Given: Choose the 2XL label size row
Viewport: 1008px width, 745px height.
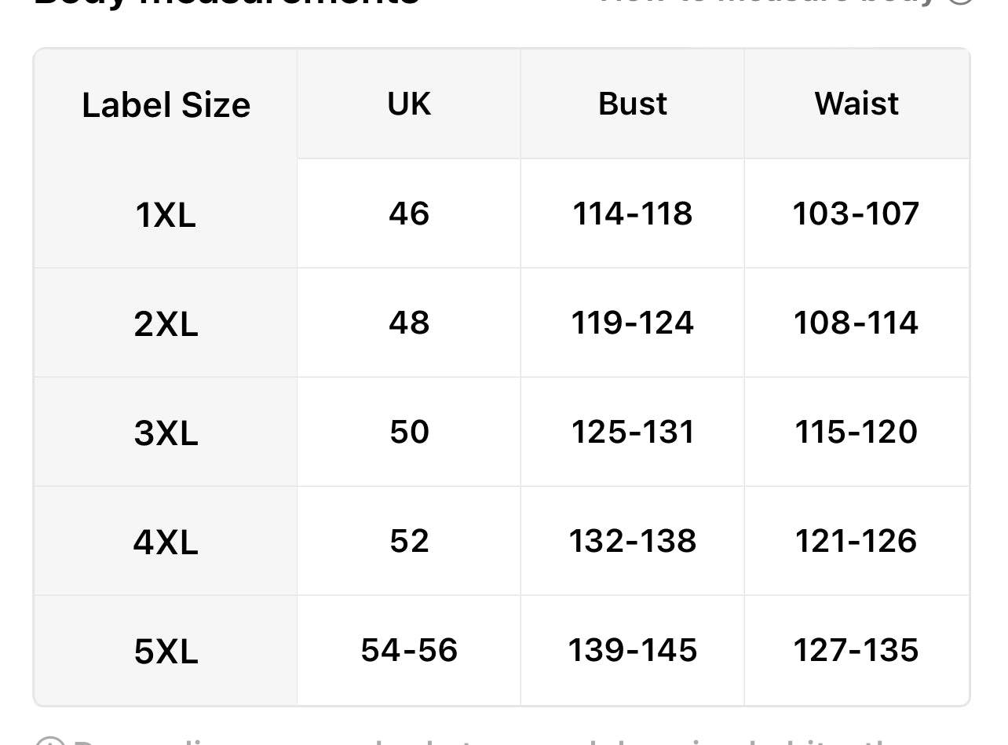Looking at the screenshot, I should click(166, 323).
